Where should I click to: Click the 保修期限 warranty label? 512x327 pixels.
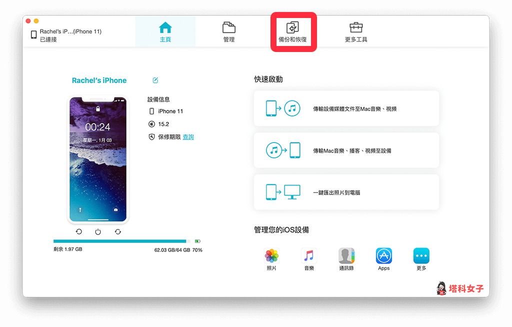(x=169, y=137)
